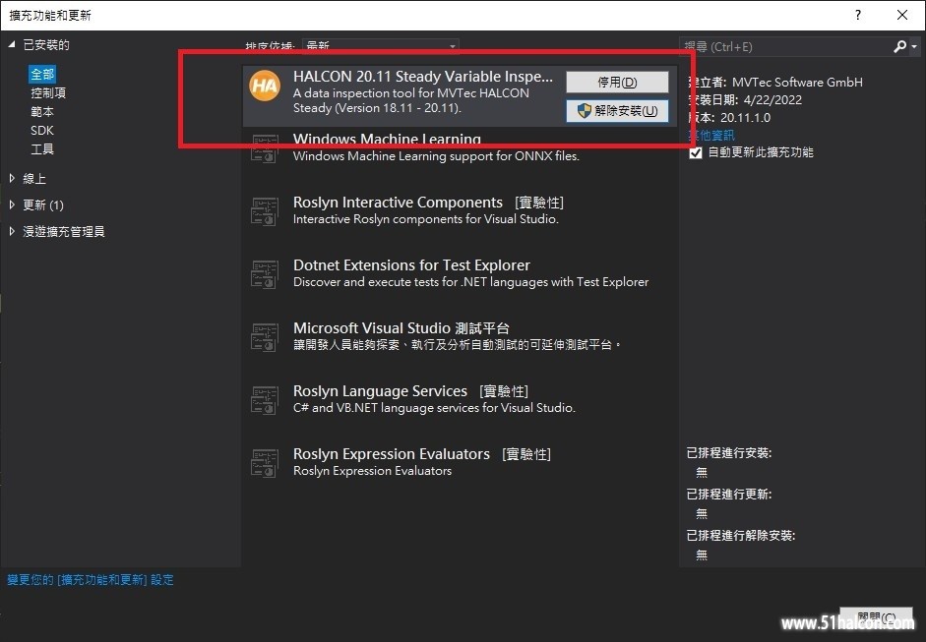Focus the 搜尋 (Ctrl+E) search field
Image resolution: width=926 pixels, height=642 pixels.
(x=785, y=46)
